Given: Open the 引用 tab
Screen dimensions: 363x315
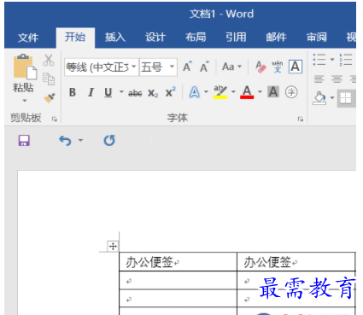Looking at the screenshot, I should coord(236,37).
